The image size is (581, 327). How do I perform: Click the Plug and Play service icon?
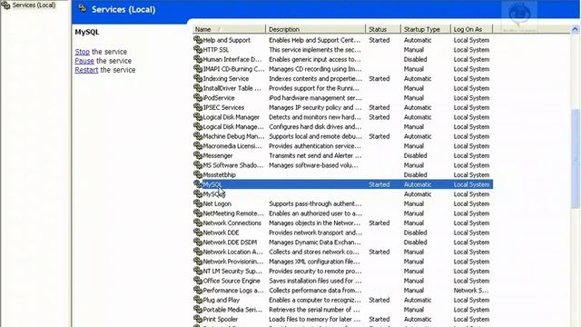tap(198, 300)
